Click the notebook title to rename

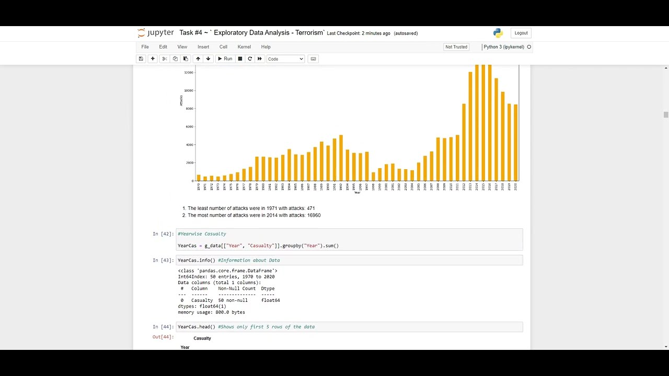(x=252, y=33)
